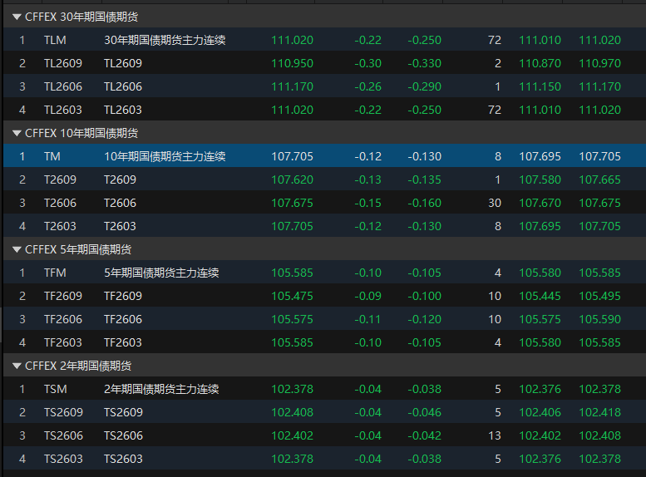
Task: Collapse the CFFEX 5年期国债期货 group
Action: [17, 249]
